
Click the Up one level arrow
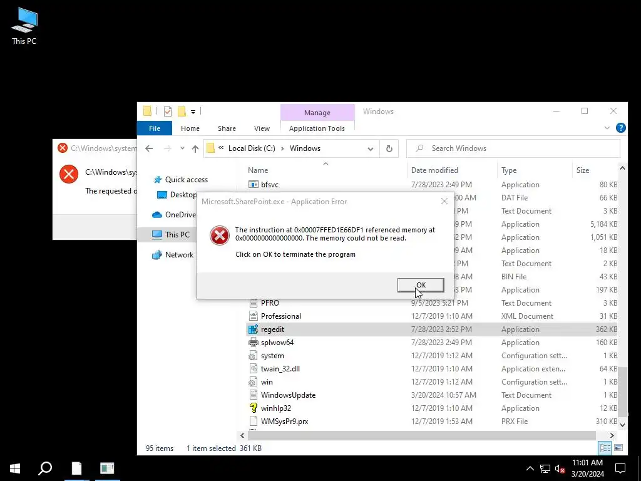(x=195, y=149)
